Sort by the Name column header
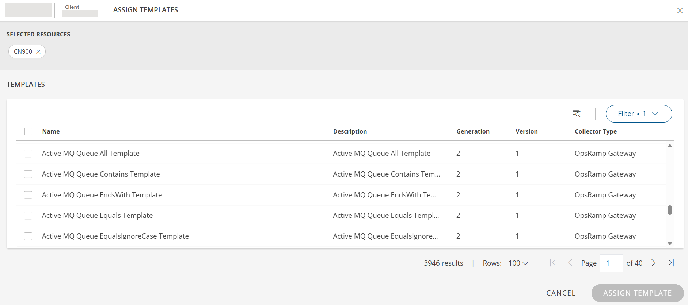 [51, 131]
